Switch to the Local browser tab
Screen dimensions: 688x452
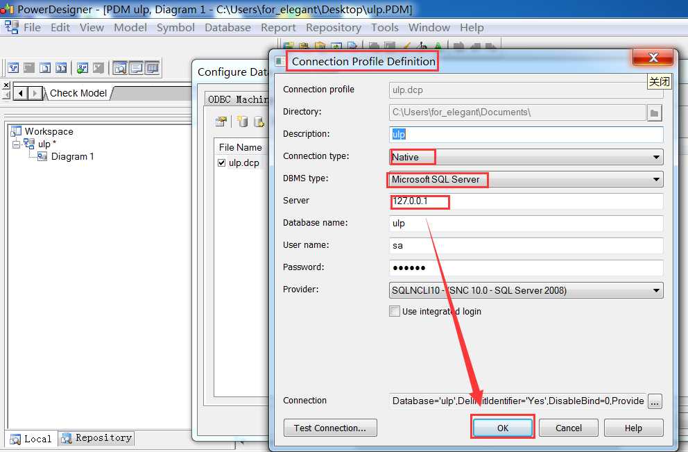point(31,439)
